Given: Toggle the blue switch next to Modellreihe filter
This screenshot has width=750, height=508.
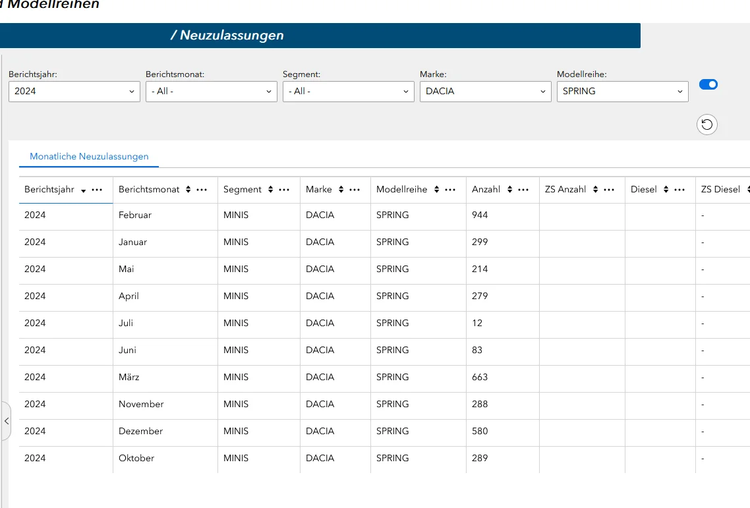Looking at the screenshot, I should pos(708,84).
